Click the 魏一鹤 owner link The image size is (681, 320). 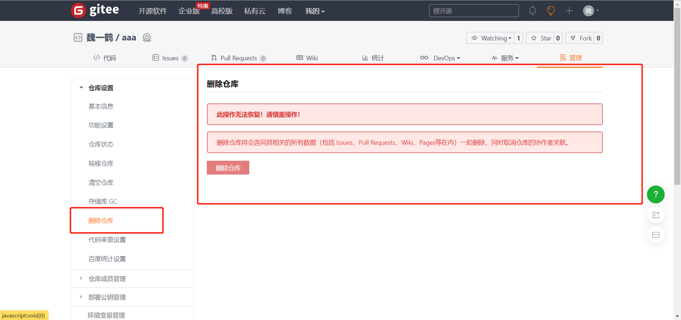[100, 38]
